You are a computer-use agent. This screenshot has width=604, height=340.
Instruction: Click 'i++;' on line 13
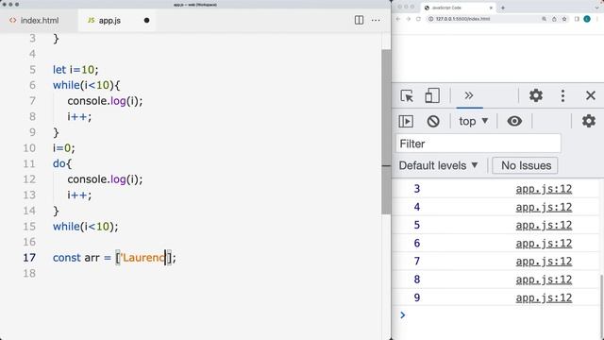click(x=79, y=195)
